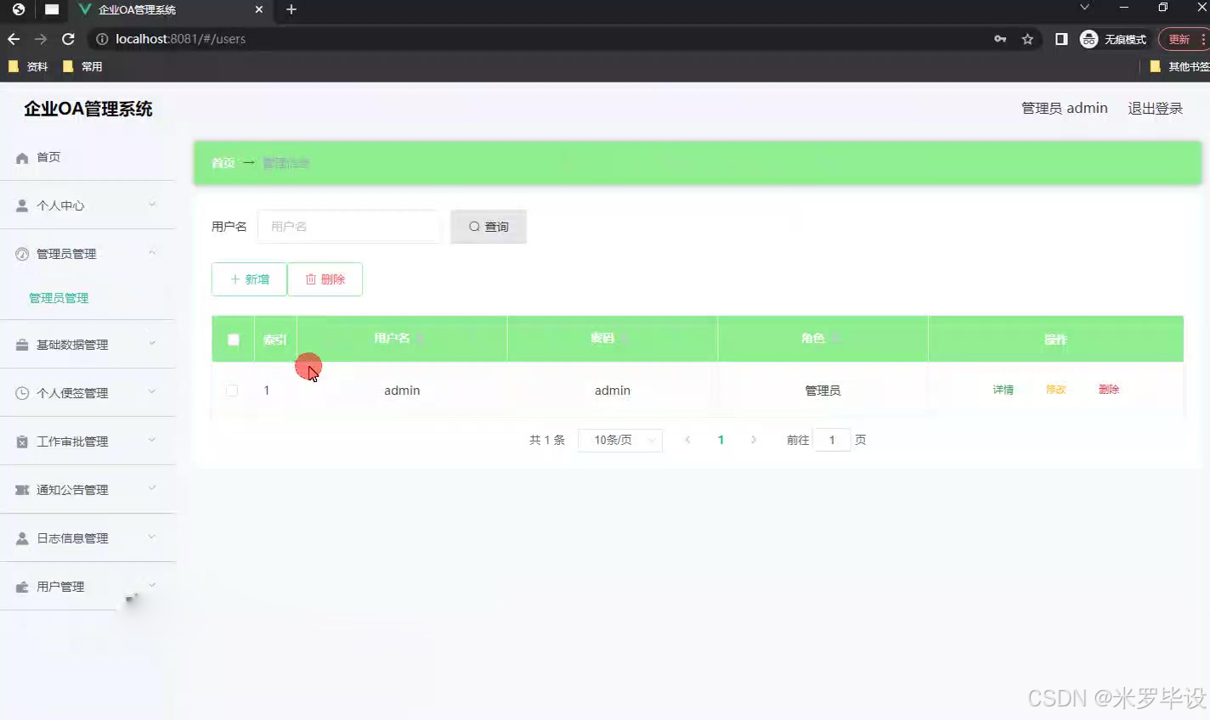The width and height of the screenshot is (1210, 720).
Task: Click 修改 for the admin row
Action: tap(1056, 390)
